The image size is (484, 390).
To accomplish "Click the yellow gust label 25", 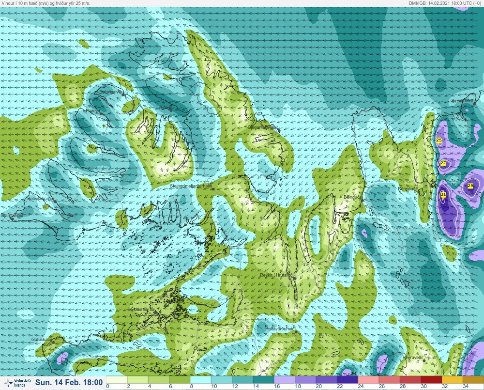I will click(439, 140).
